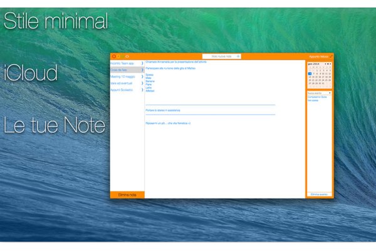
Task: Click the red close window button
Action: 114,56
